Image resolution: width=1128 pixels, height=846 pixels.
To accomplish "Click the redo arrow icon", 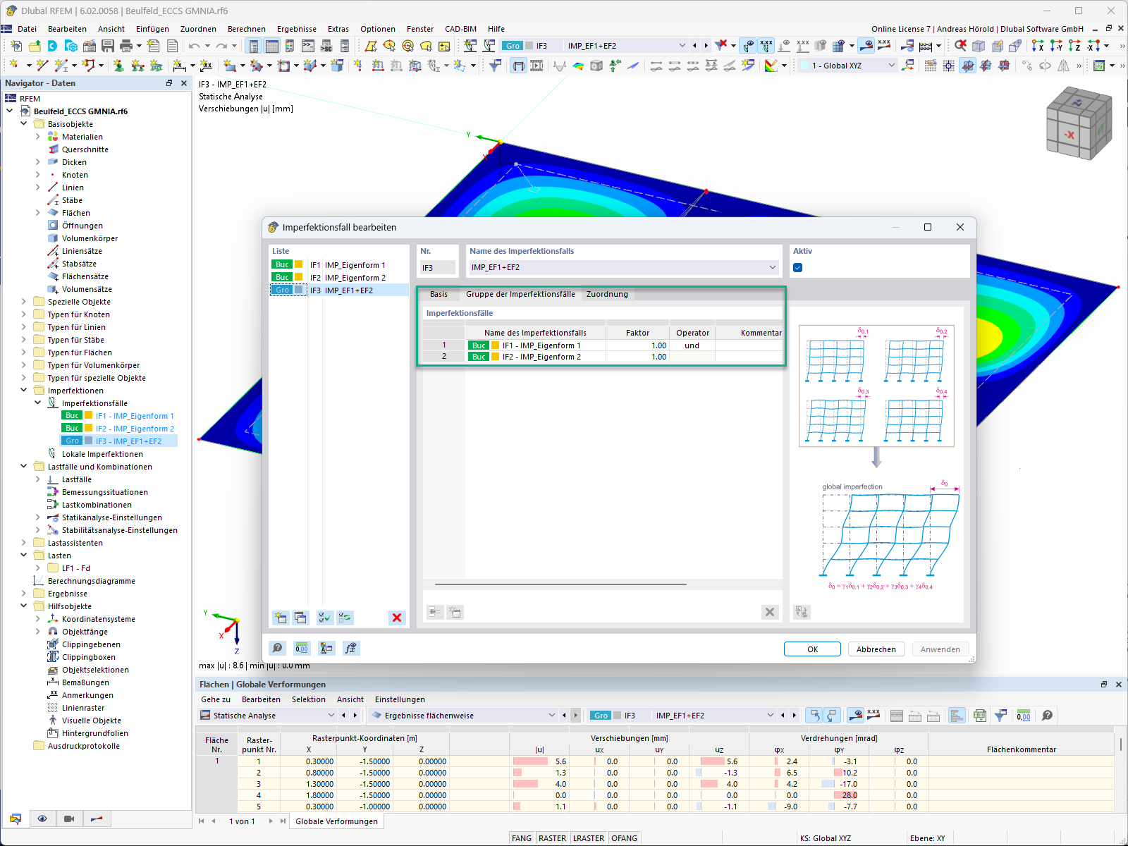I will click(221, 46).
